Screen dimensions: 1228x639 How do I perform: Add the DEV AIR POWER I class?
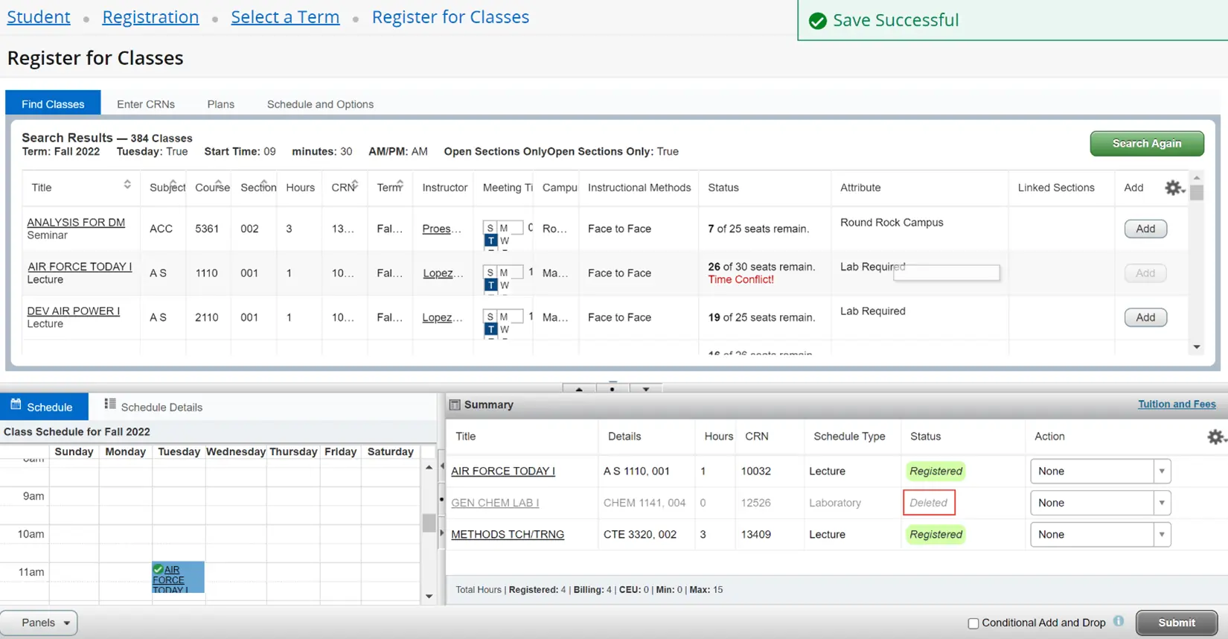coord(1145,317)
